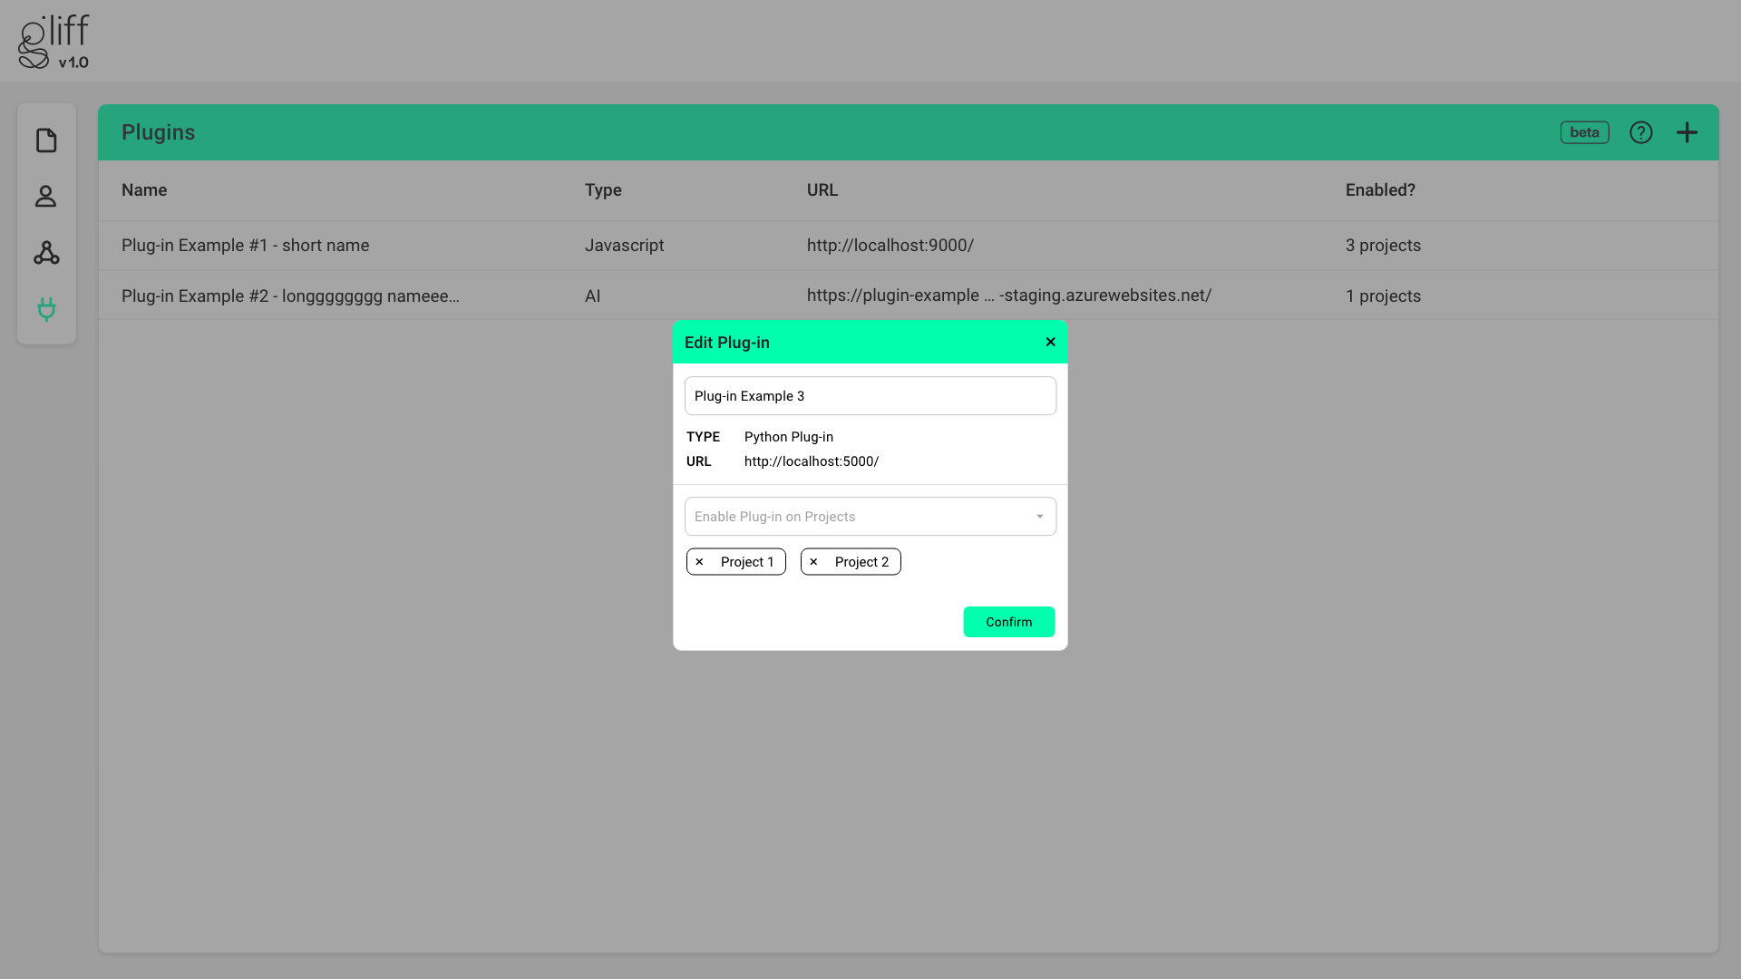
Task: Edit the plug-in name field
Action: pyautogui.click(x=870, y=395)
